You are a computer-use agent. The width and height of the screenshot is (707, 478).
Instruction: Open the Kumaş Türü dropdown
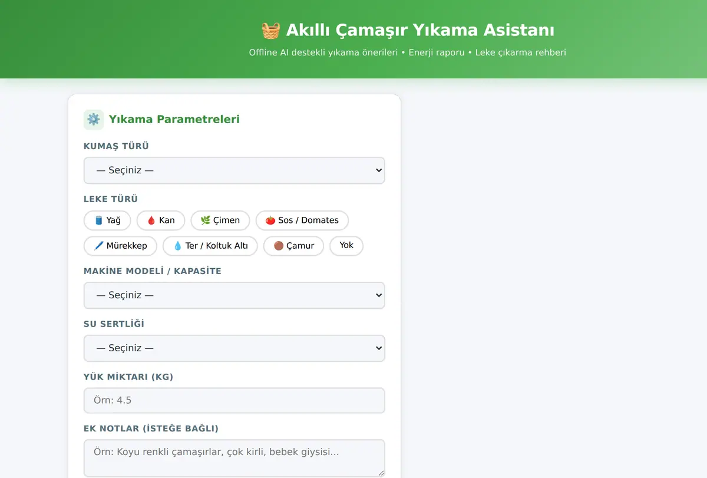coord(234,170)
